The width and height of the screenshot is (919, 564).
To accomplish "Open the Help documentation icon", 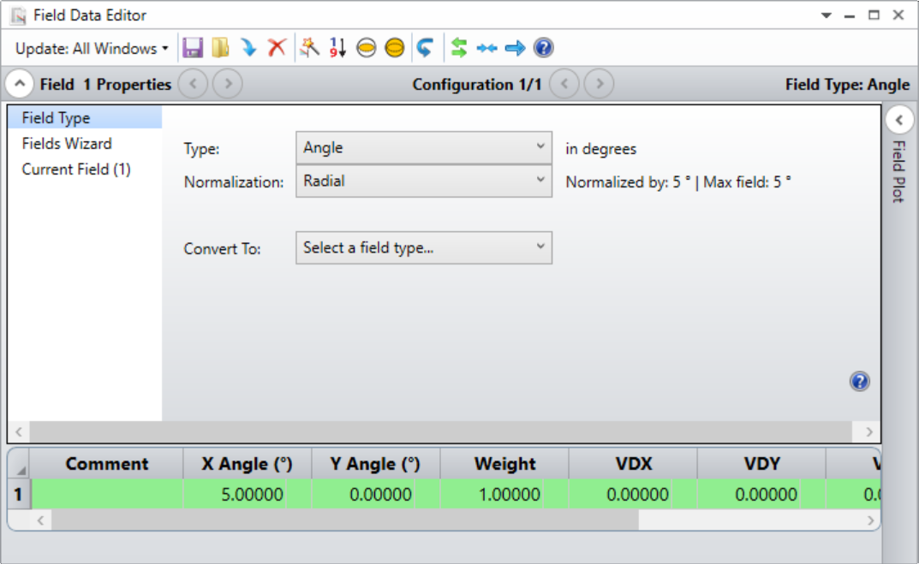I will [x=541, y=48].
